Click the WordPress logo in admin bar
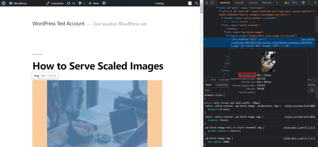Viewport: 318px width, 147px height. [x=4, y=3]
